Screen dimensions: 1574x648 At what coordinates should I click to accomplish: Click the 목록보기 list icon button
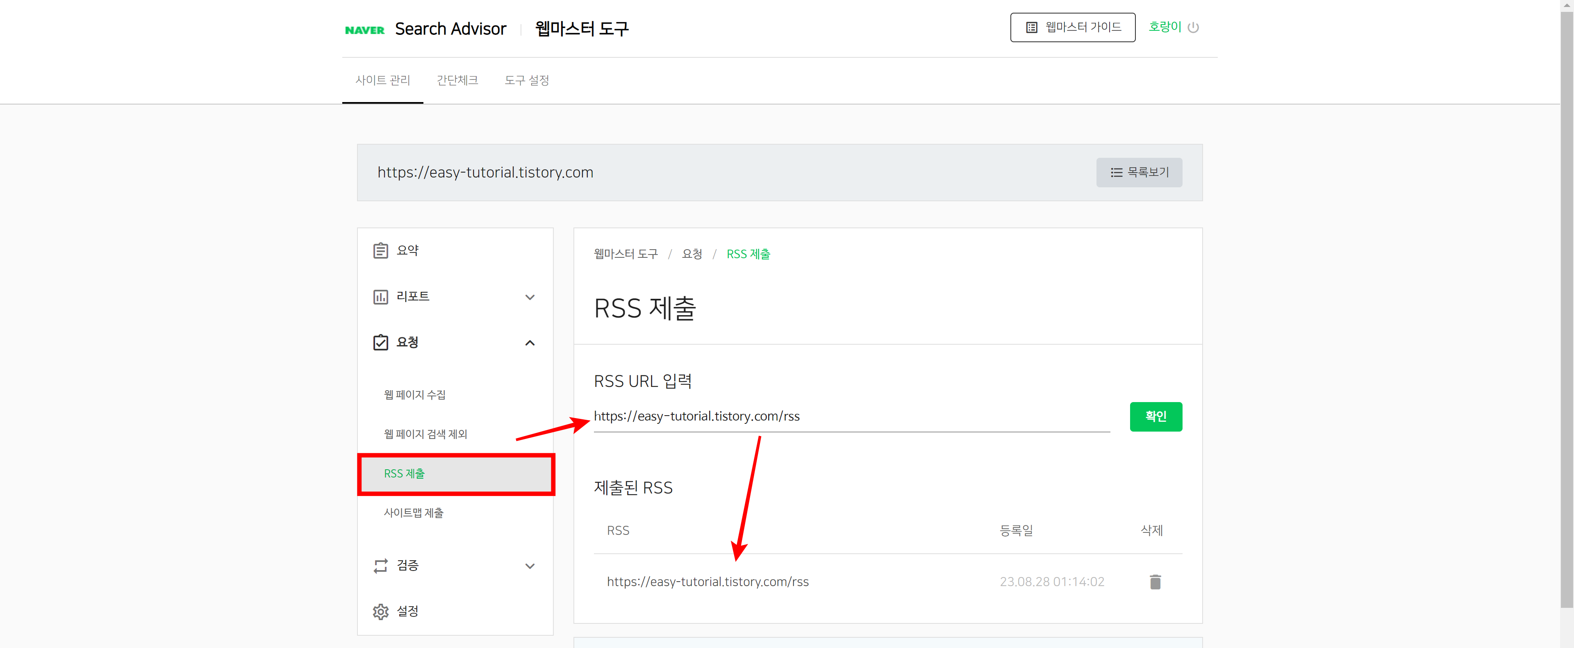coord(1138,173)
